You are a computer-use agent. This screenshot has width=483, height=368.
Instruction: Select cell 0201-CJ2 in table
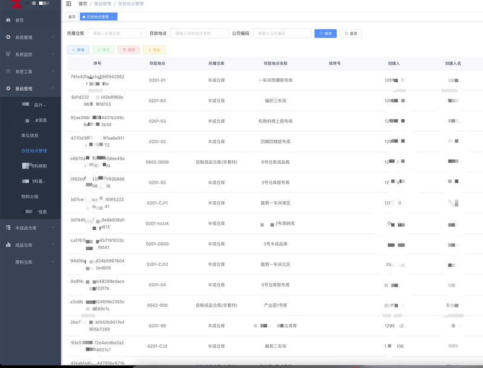point(158,346)
